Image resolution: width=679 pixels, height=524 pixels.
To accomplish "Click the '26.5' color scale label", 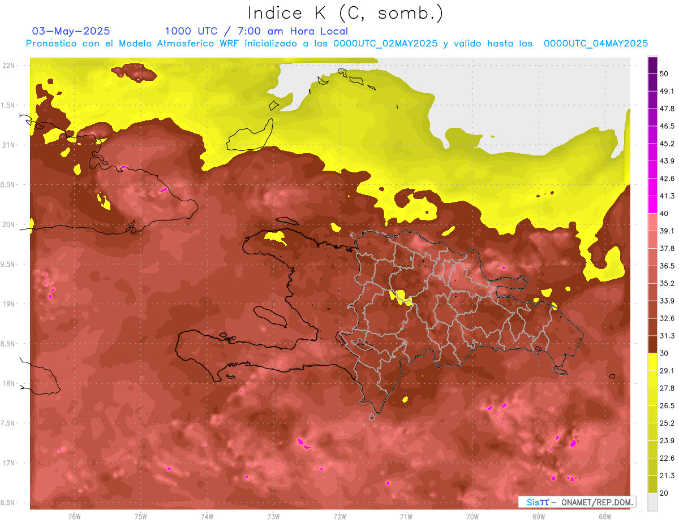I will tap(667, 406).
